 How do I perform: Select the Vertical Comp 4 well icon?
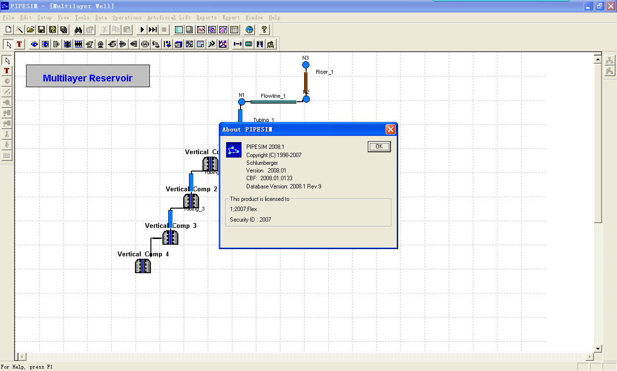[143, 266]
